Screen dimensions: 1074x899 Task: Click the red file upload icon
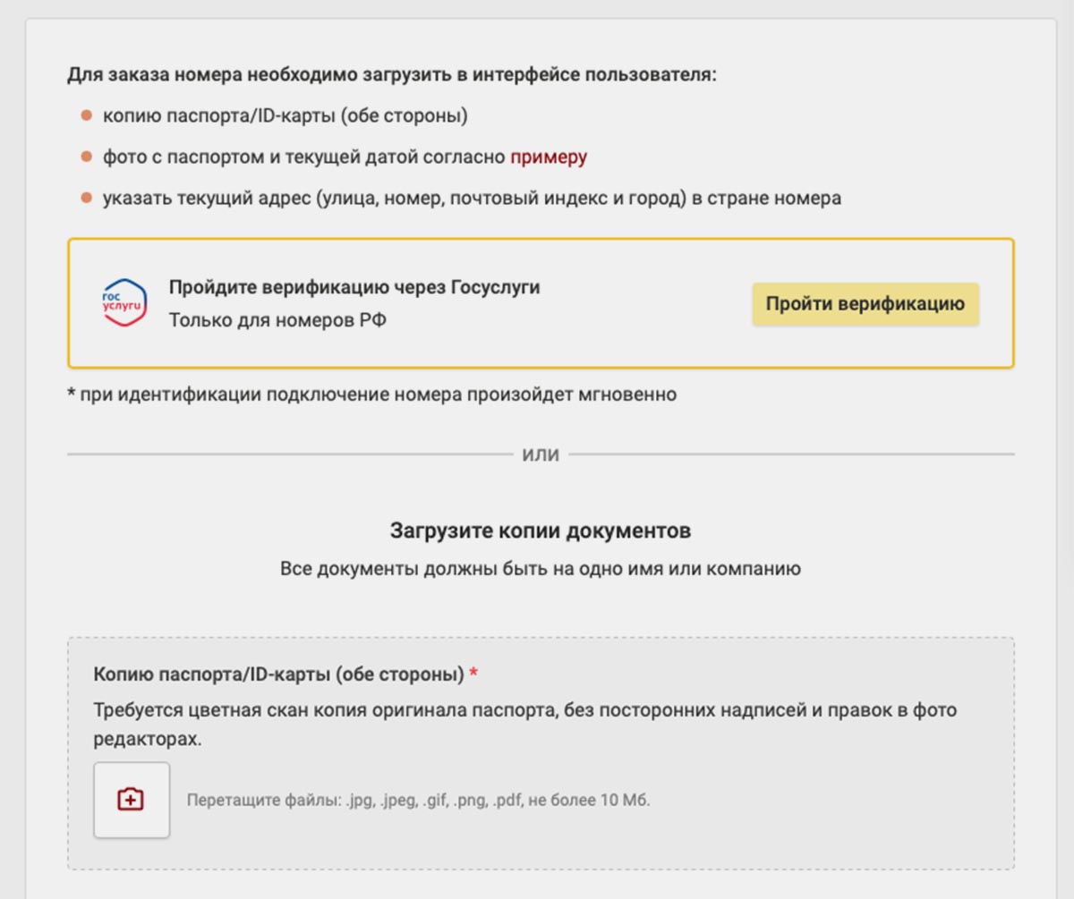click(x=132, y=800)
